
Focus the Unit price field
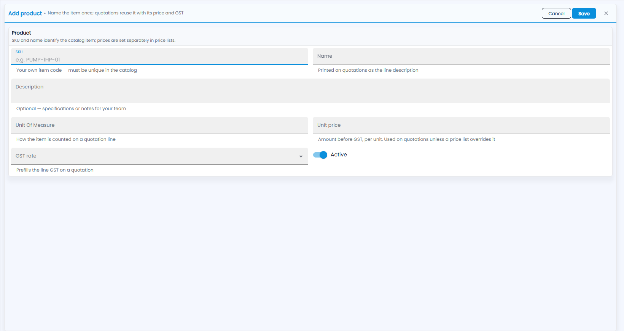tap(461, 125)
